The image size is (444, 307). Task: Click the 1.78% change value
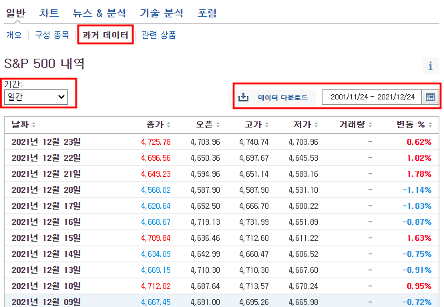pyautogui.click(x=419, y=174)
